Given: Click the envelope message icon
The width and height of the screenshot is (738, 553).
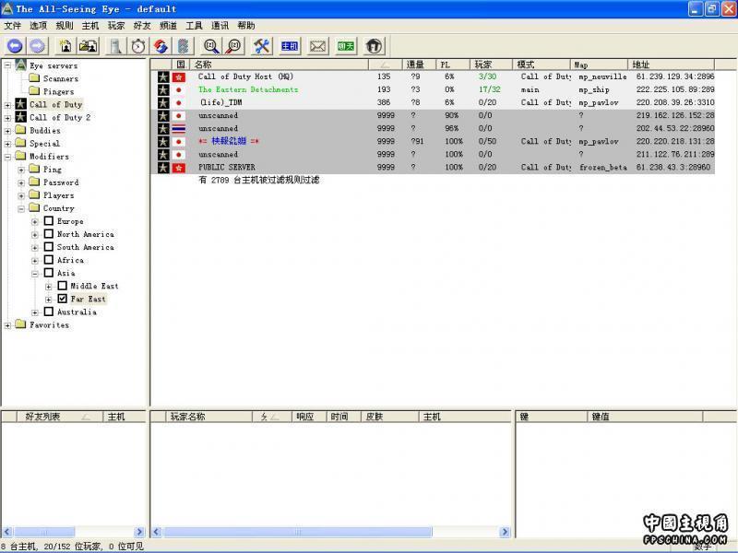Looking at the screenshot, I should coord(317,45).
